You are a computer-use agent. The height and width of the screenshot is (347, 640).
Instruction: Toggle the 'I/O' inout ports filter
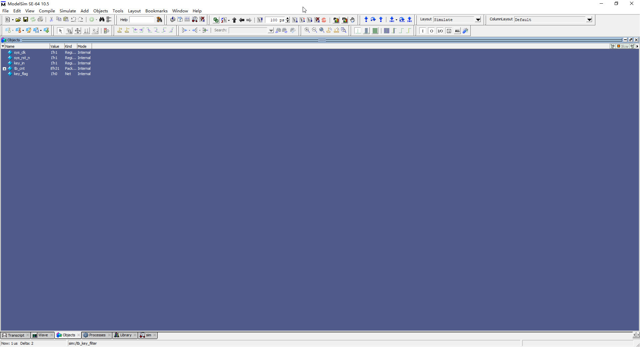point(440,31)
